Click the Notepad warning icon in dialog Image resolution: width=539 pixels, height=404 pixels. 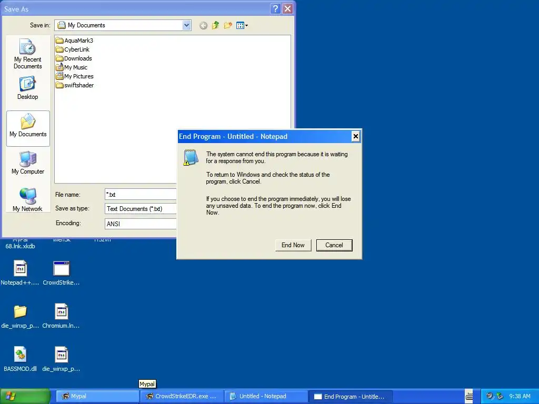click(x=191, y=158)
